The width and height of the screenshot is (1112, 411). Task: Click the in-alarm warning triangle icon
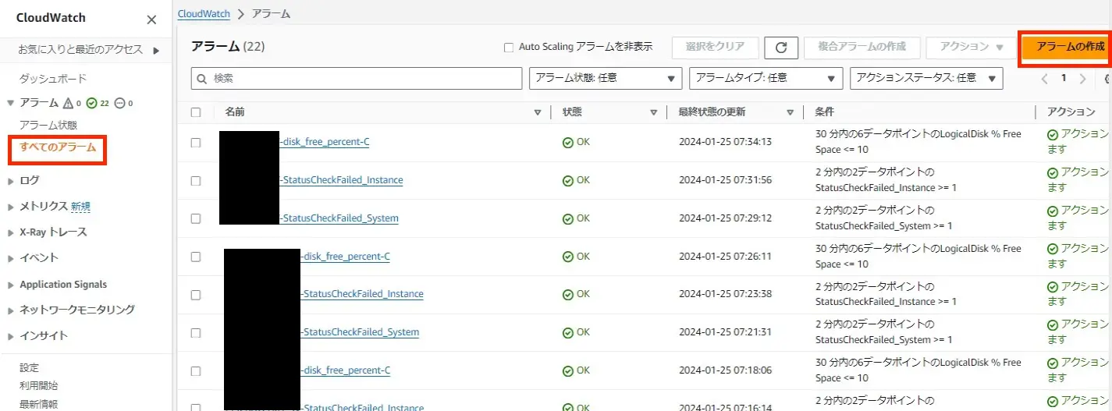(x=68, y=103)
